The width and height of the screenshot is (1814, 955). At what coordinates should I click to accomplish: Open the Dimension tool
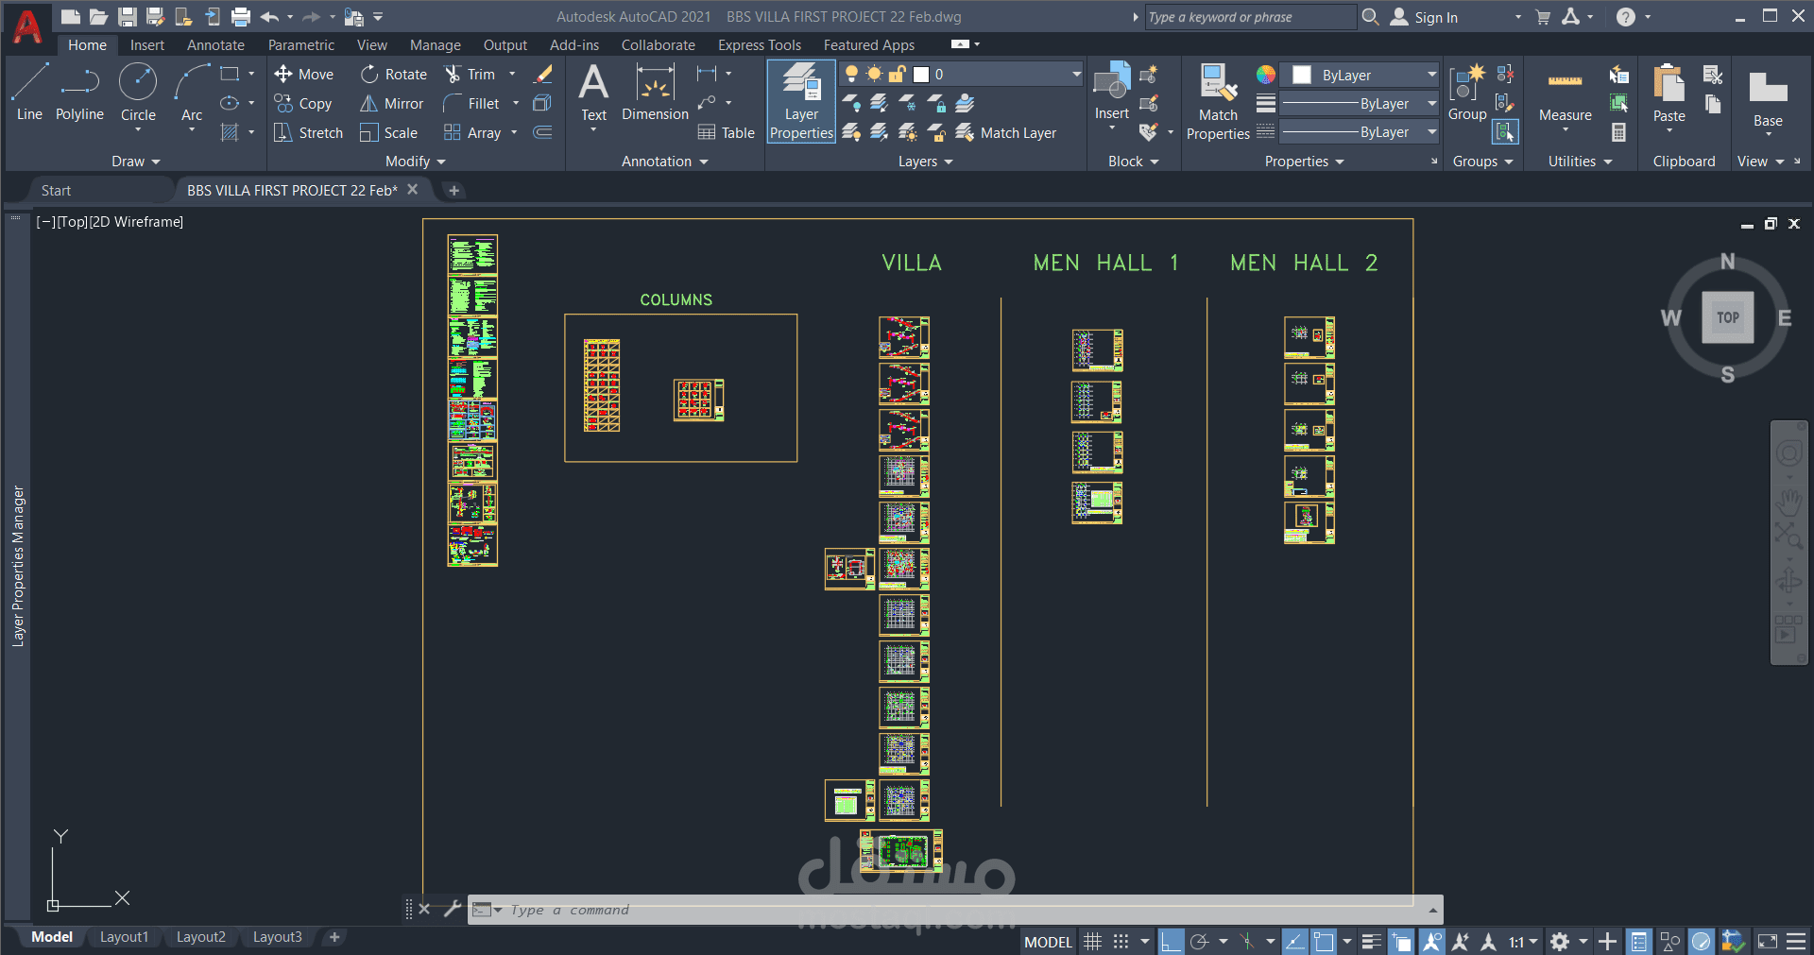[655, 93]
